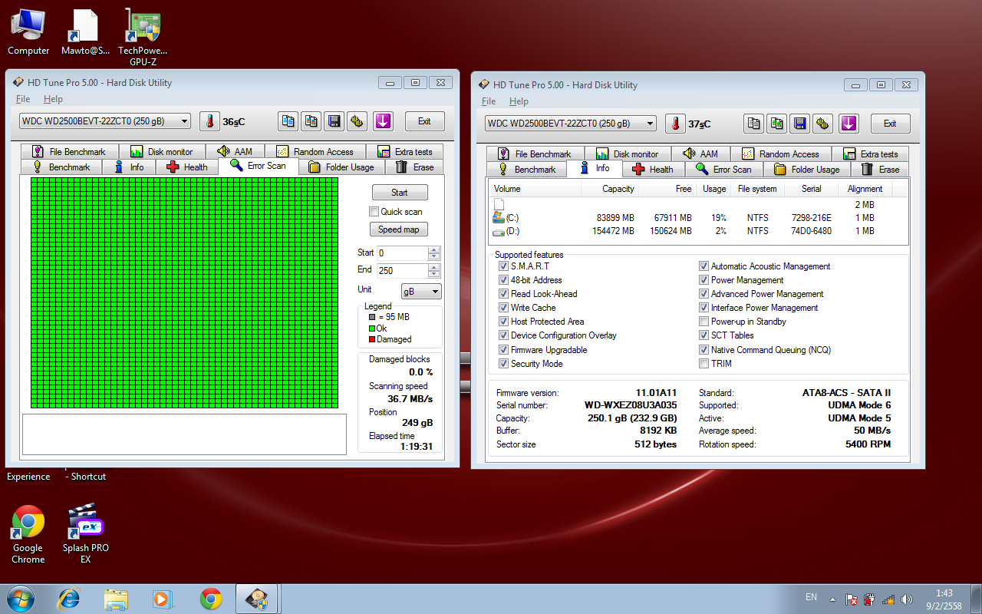This screenshot has height=614, width=982.
Task: Toggle the Native Command Queuing (NCQ) checkbox
Action: click(704, 350)
